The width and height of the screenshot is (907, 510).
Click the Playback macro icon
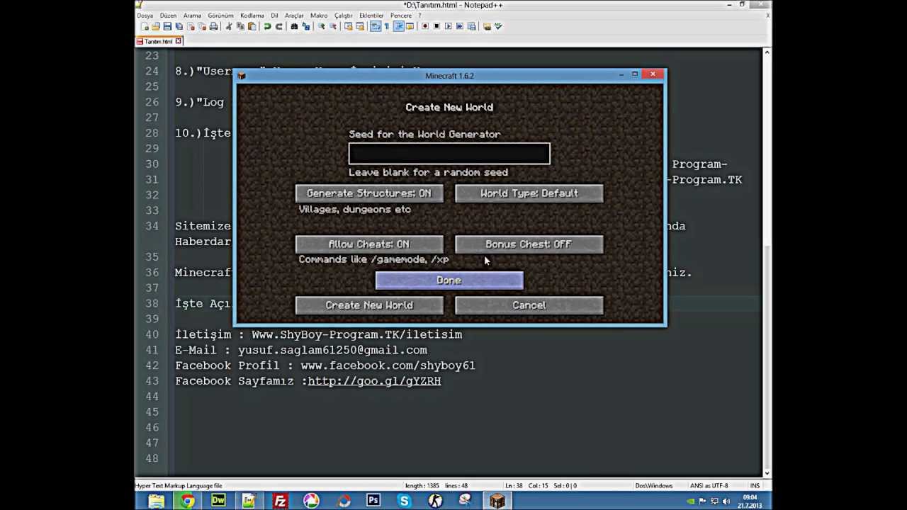449,26
